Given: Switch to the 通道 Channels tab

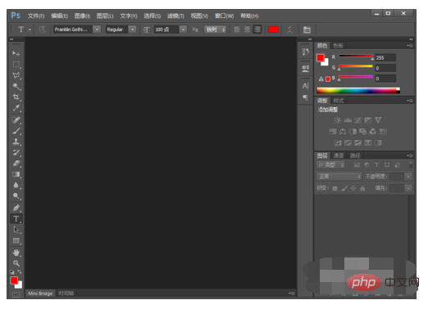Looking at the screenshot, I should click(339, 155).
